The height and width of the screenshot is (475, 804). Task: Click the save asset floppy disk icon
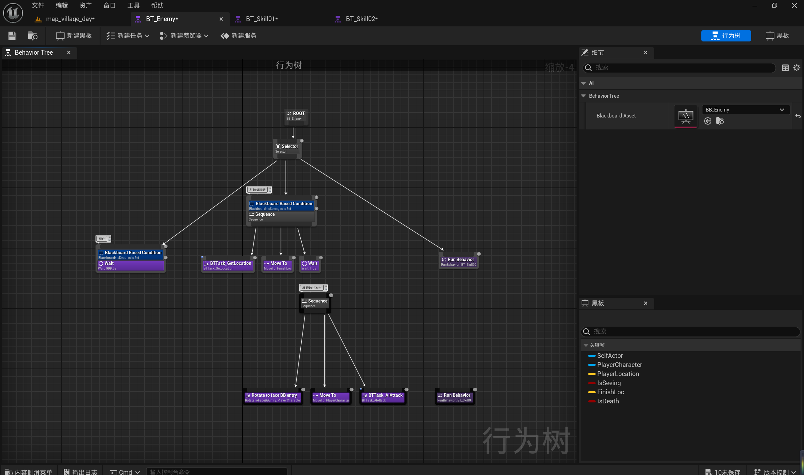click(12, 35)
